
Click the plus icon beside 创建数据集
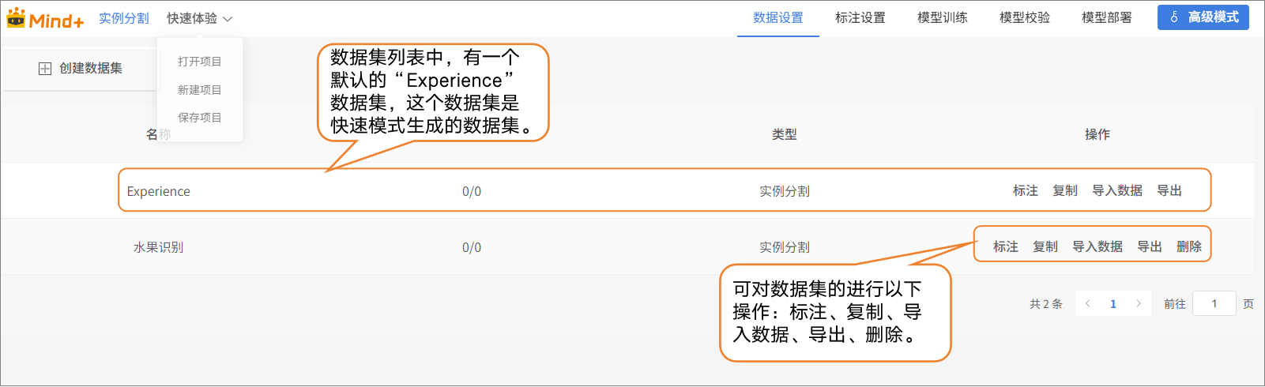coord(45,69)
